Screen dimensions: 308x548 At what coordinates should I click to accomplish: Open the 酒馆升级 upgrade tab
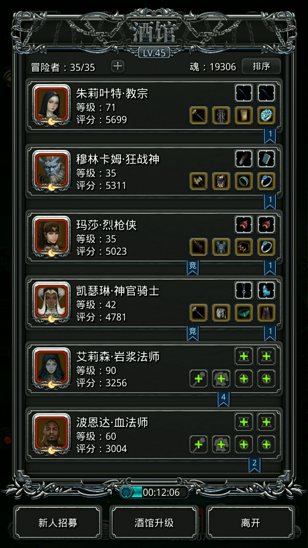[154, 523]
